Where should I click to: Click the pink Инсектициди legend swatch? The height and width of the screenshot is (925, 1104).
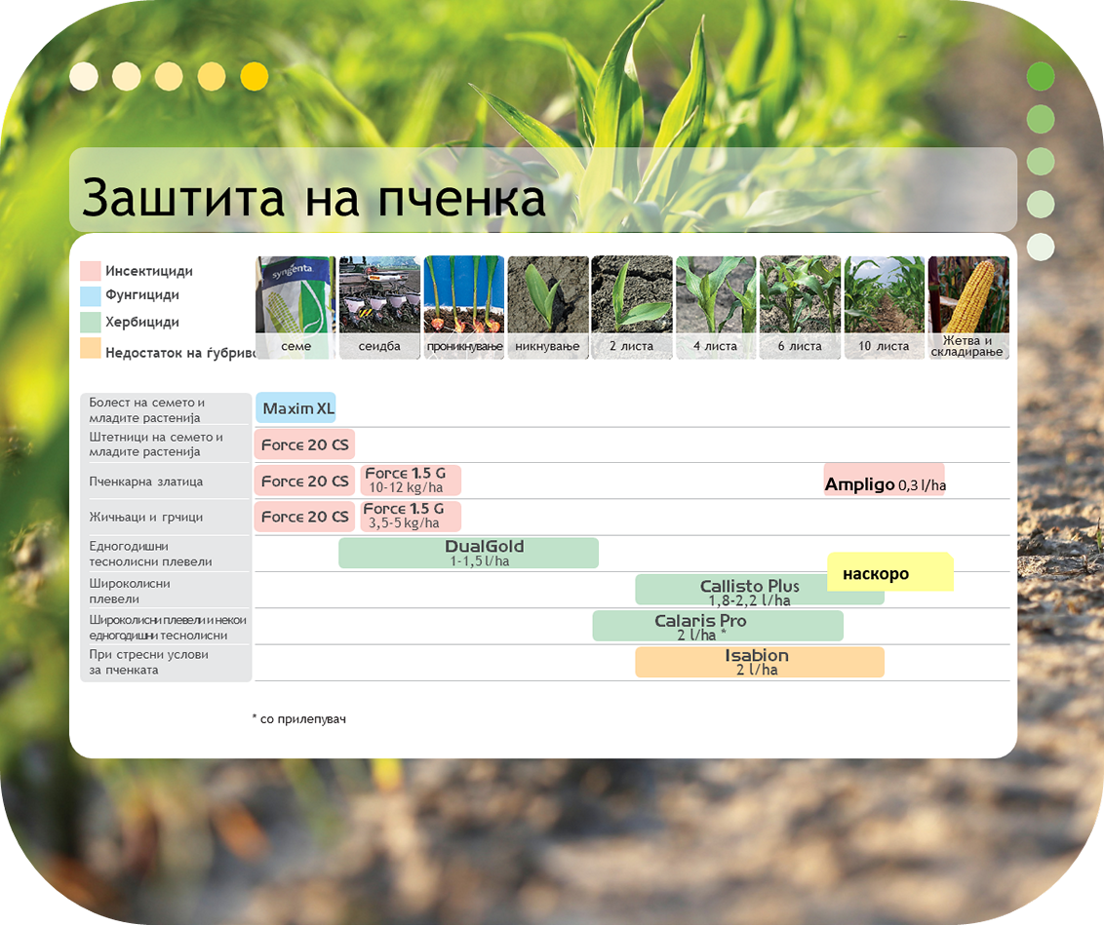[90, 271]
